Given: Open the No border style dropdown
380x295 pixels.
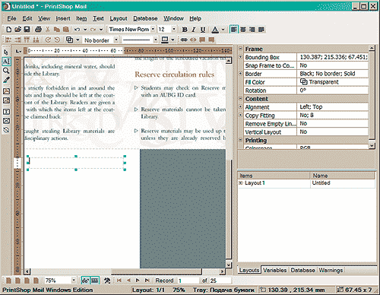Looking at the screenshot, I should click(116, 40).
